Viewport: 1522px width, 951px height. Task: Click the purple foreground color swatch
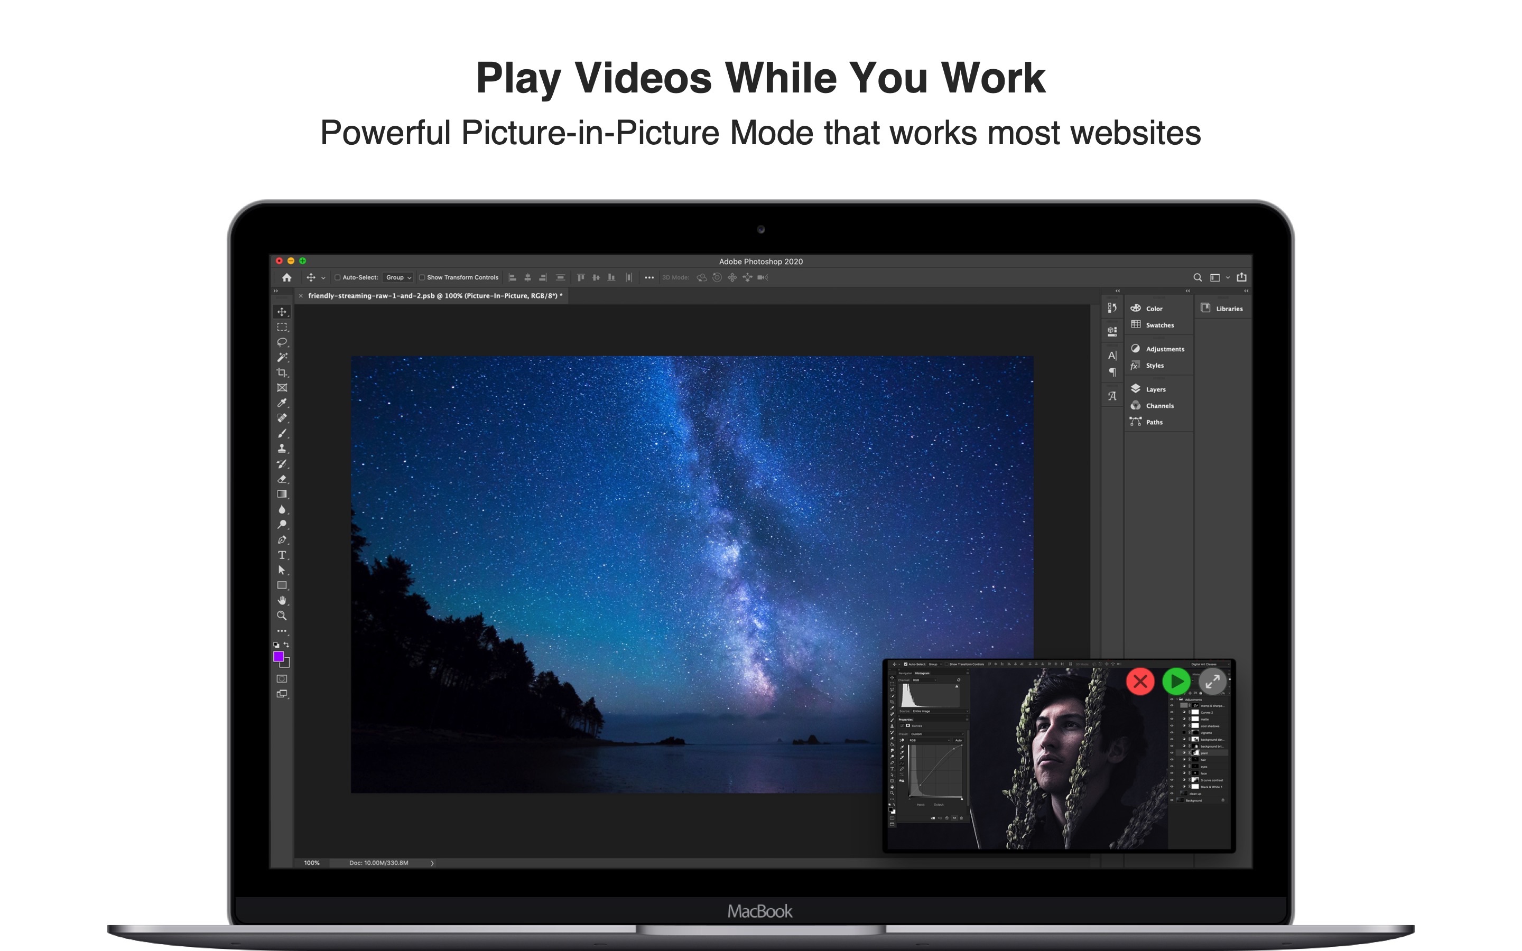click(279, 657)
